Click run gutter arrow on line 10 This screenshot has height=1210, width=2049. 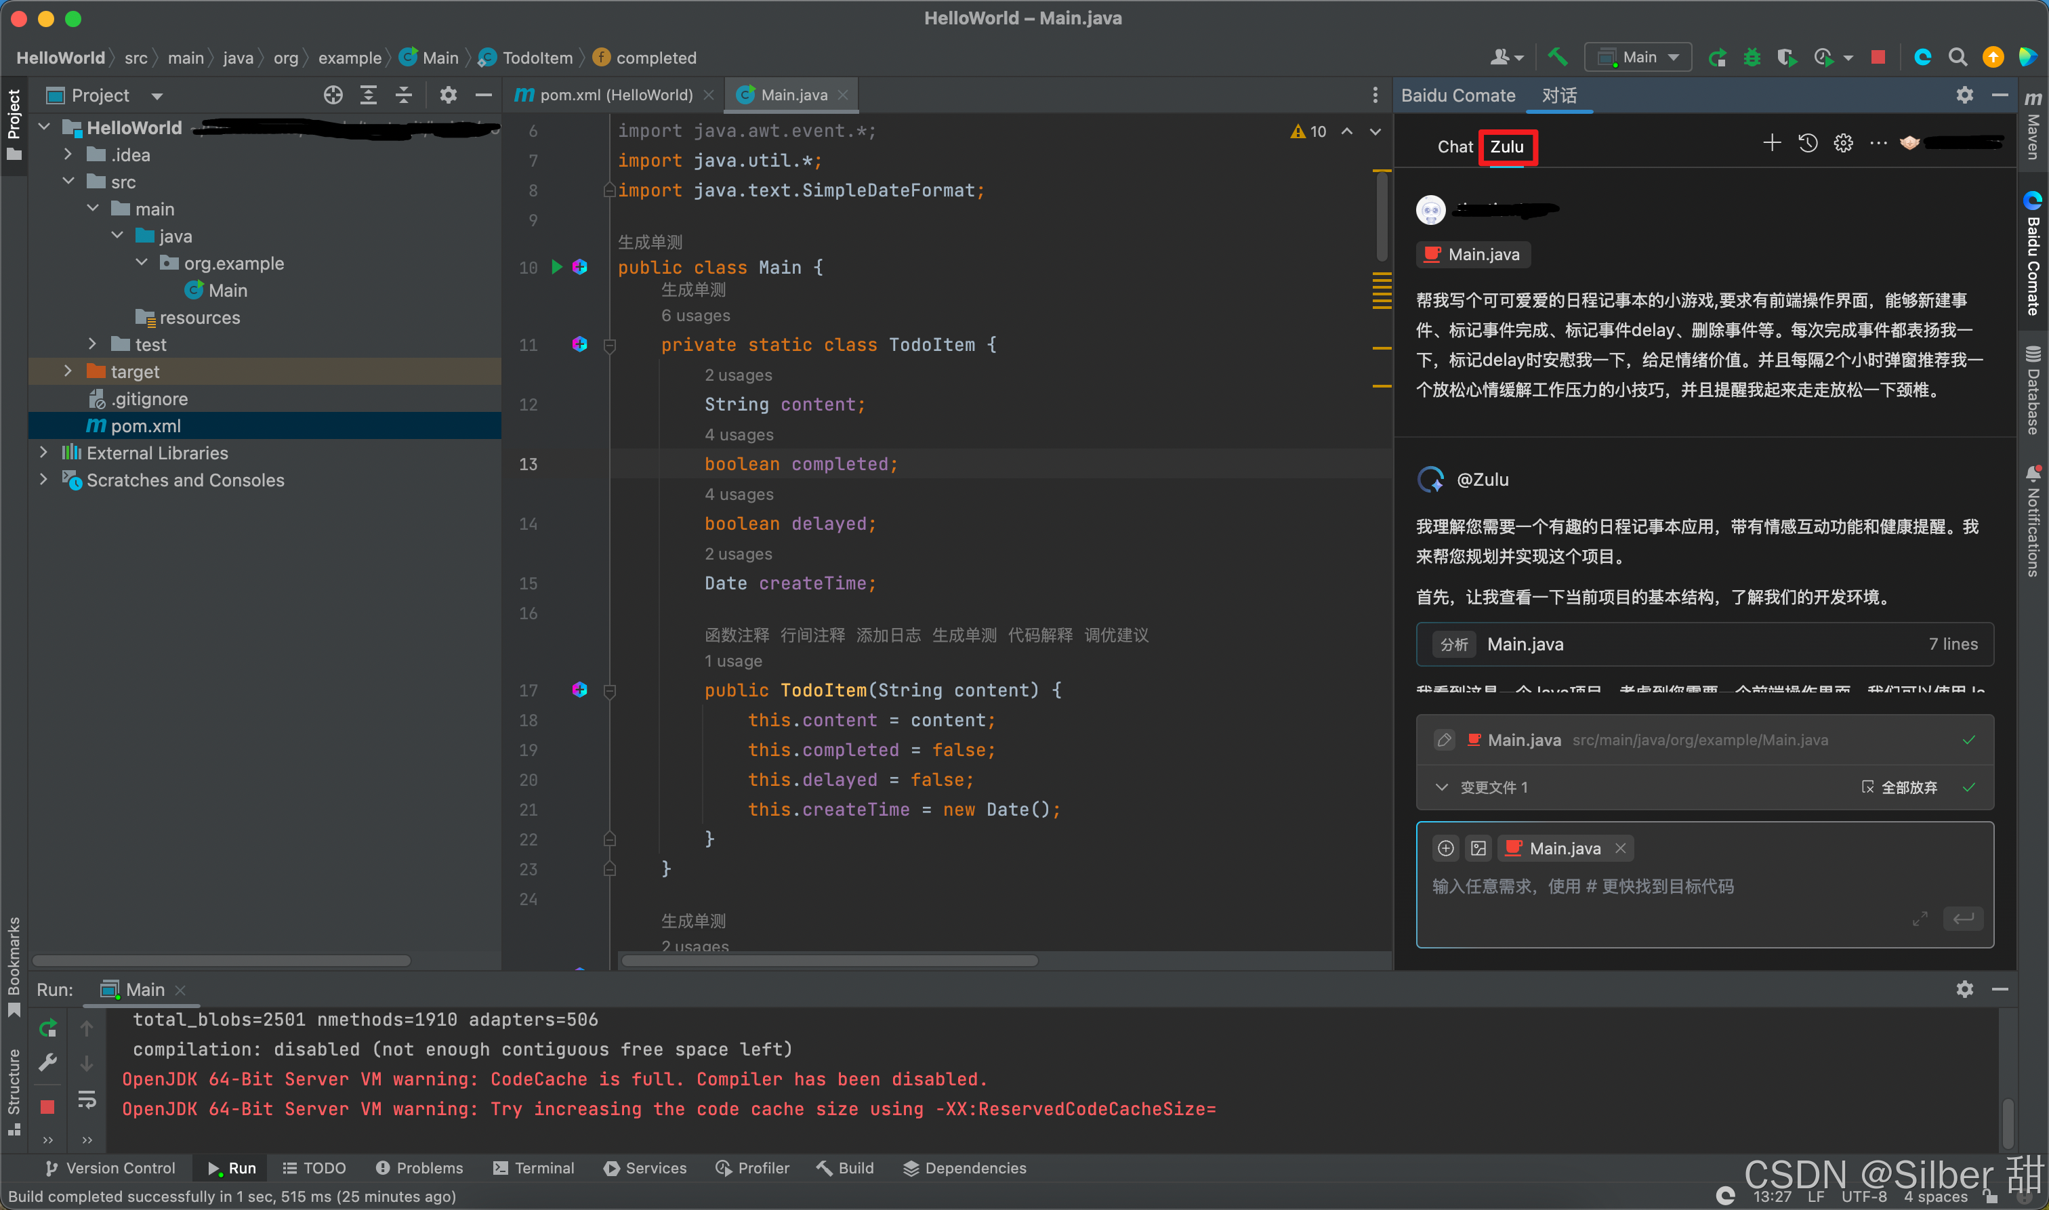[x=557, y=267]
